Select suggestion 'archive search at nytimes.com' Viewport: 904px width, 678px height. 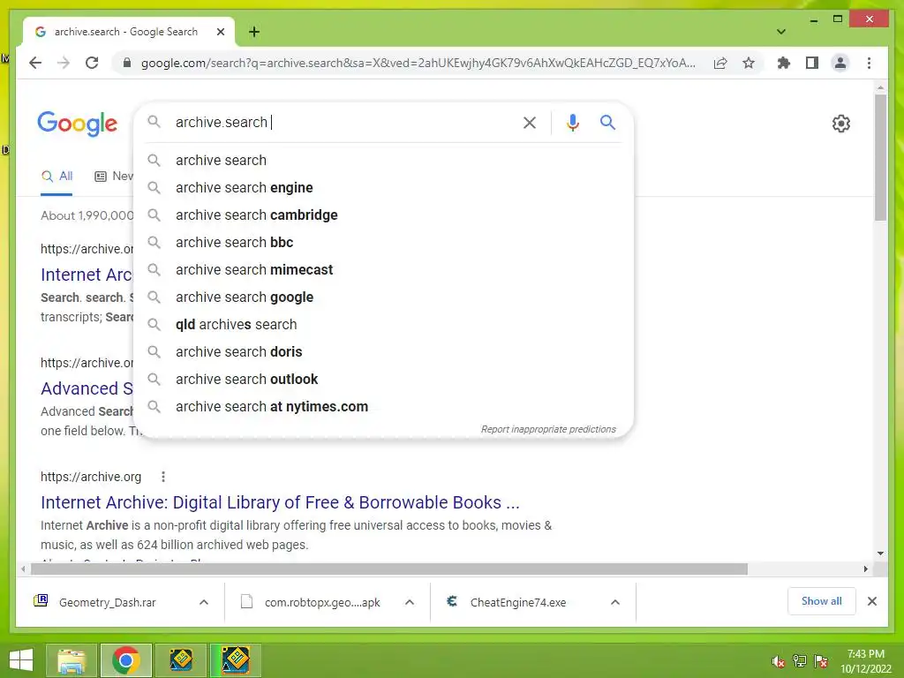[383, 406]
